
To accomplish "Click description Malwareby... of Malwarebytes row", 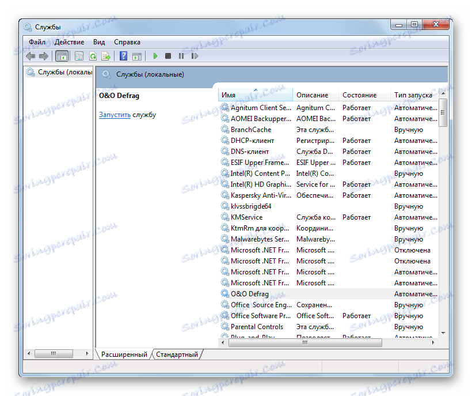I will click(x=315, y=239).
